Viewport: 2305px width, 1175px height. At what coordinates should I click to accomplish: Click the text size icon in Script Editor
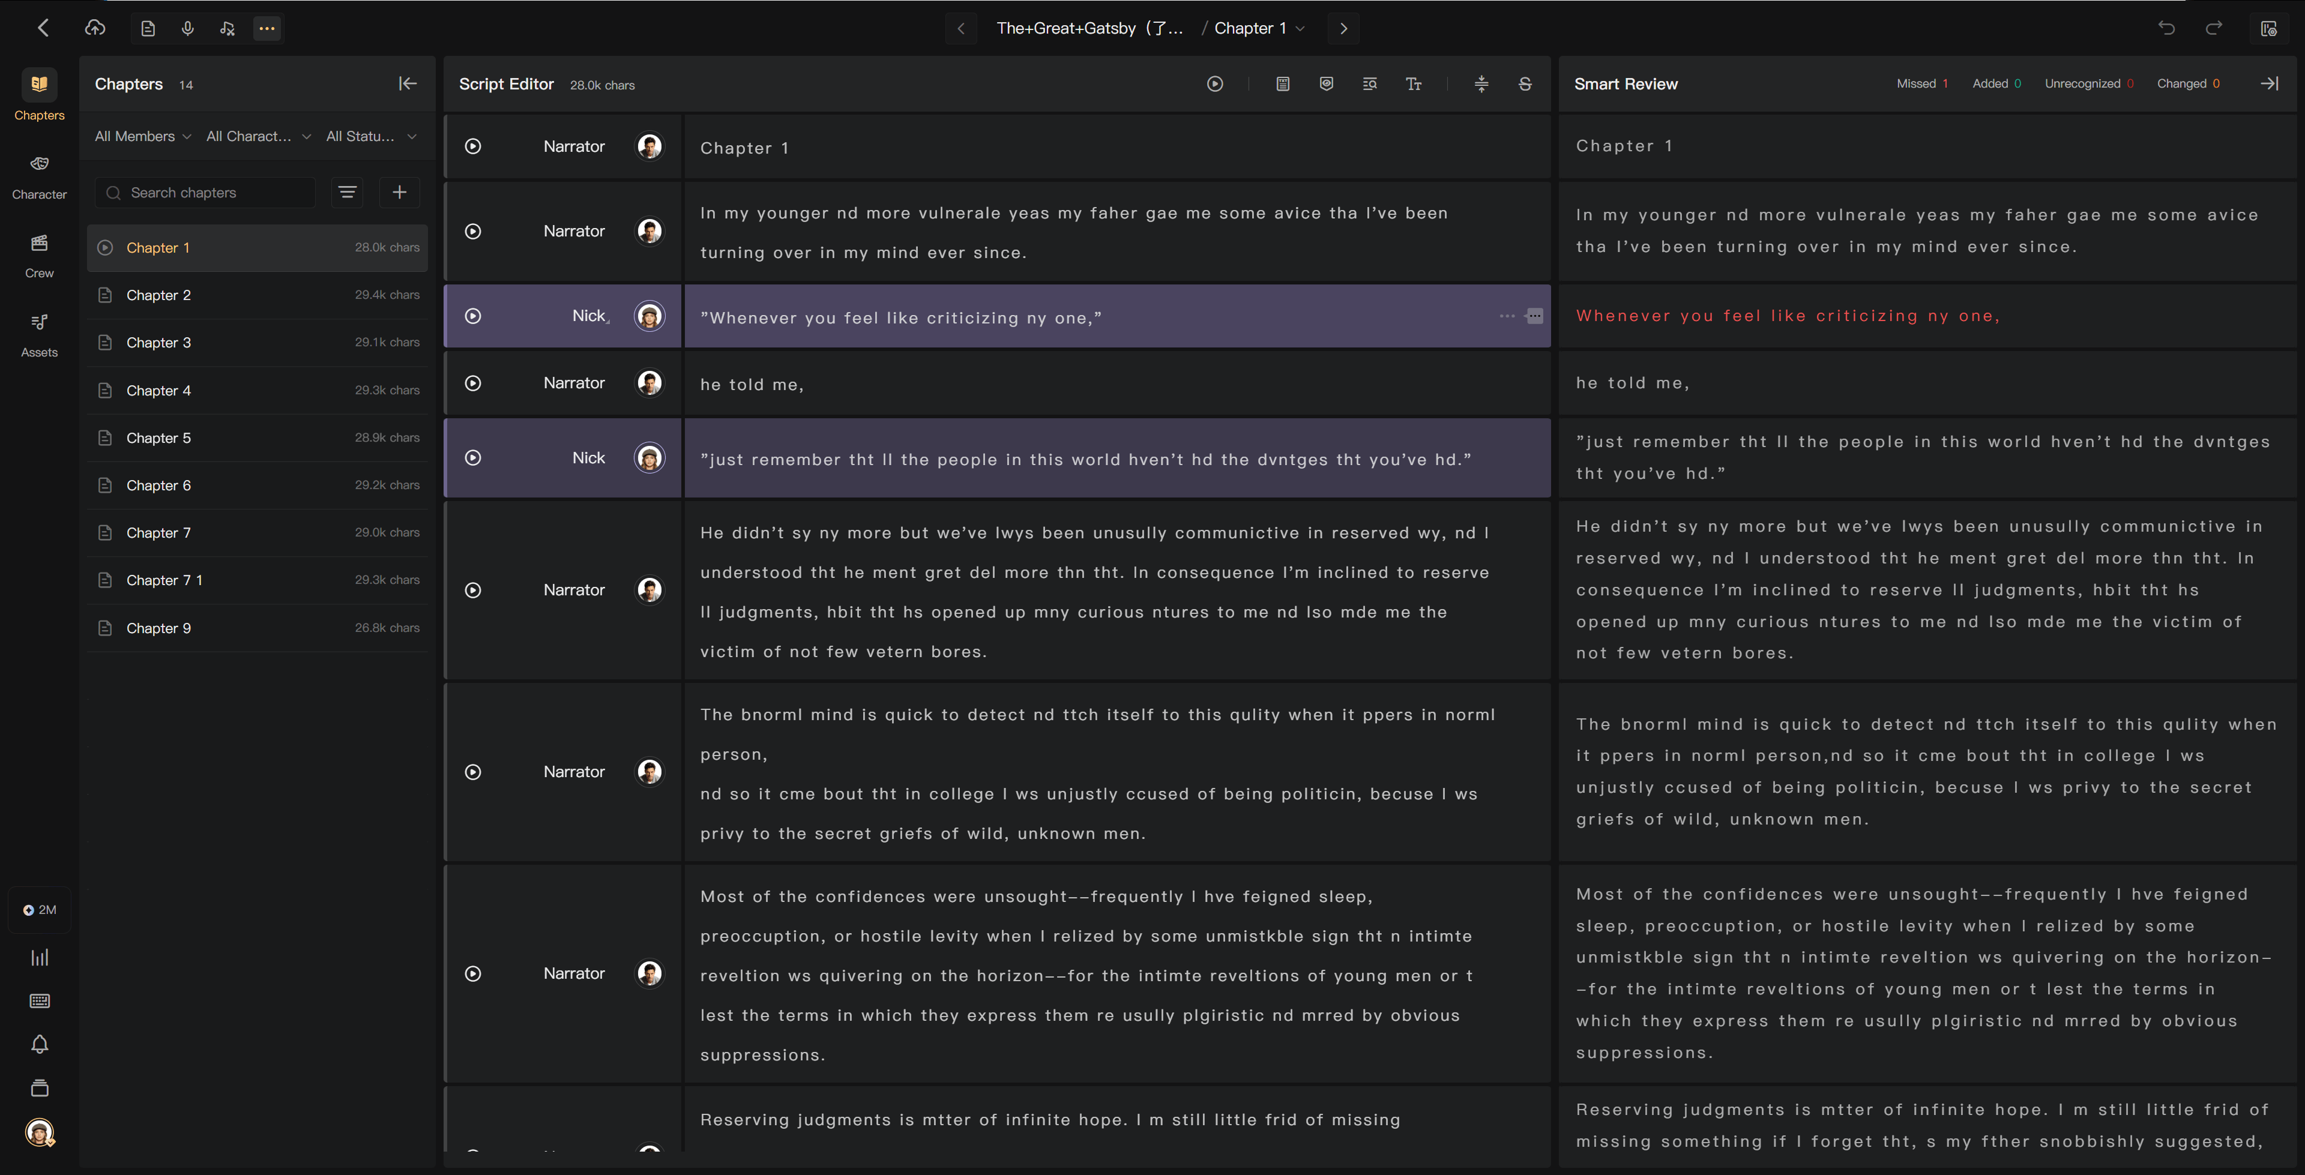click(x=1414, y=84)
